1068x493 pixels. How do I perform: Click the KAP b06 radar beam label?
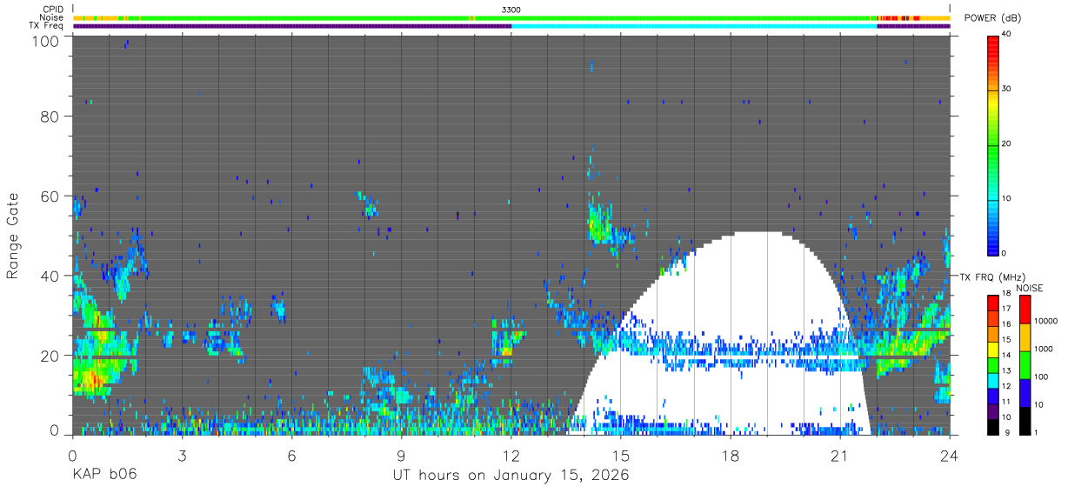tap(104, 475)
